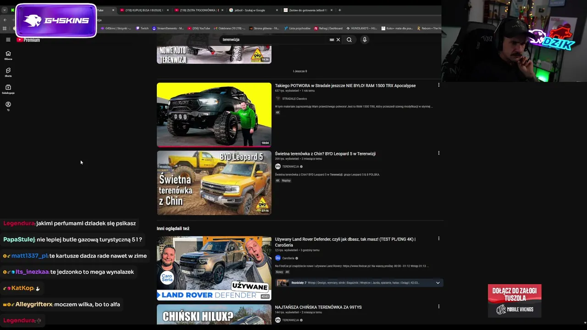The width and height of the screenshot is (587, 330).
Task: Open options menu for BYD Leopard 5 video
Action: [x=438, y=153]
